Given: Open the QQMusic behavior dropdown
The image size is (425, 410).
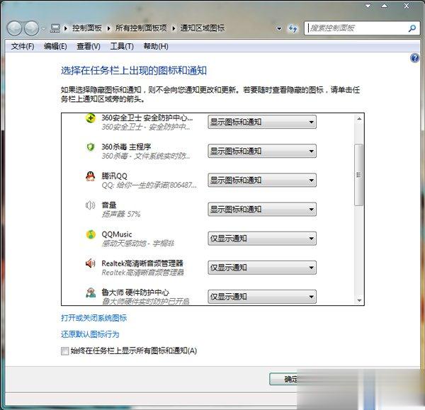Looking at the screenshot, I should click(x=262, y=239).
